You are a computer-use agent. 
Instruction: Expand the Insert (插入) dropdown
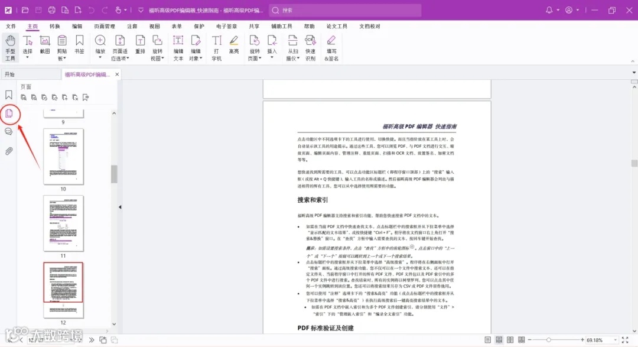point(272,58)
